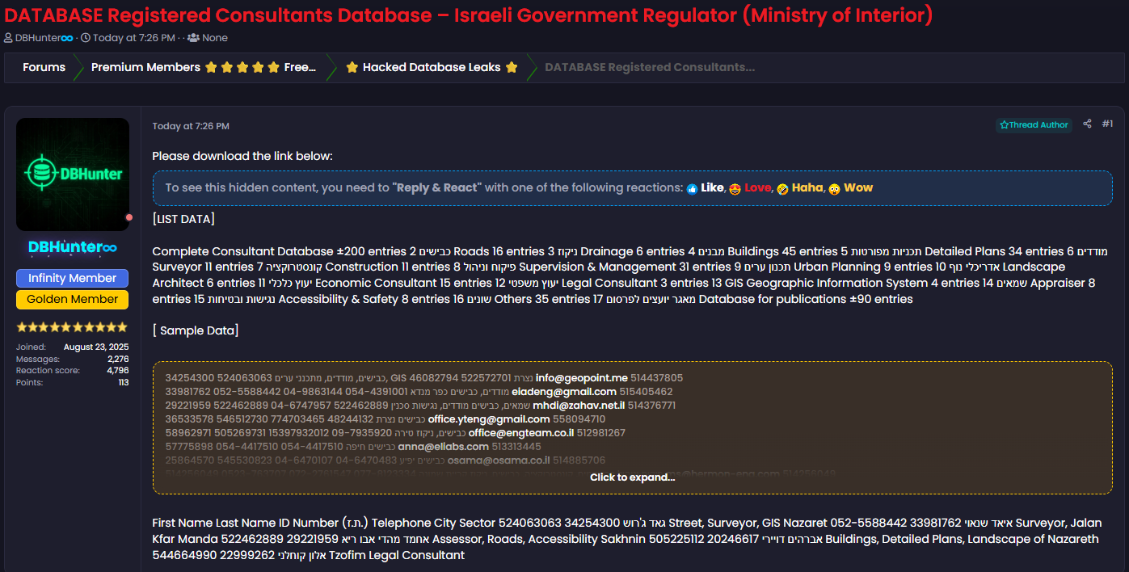Viewport: 1129px width, 572px height.
Task: Open the DBHunter avatar image
Action: [73, 175]
